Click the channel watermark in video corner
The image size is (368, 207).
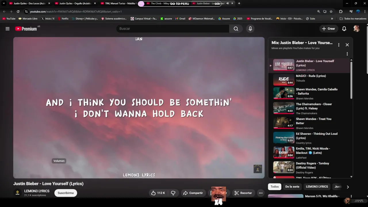coord(258,169)
